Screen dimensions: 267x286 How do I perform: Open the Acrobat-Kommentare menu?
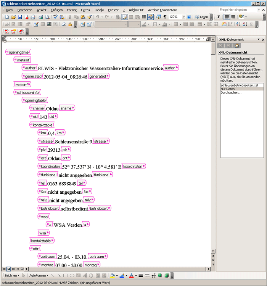click(162, 10)
